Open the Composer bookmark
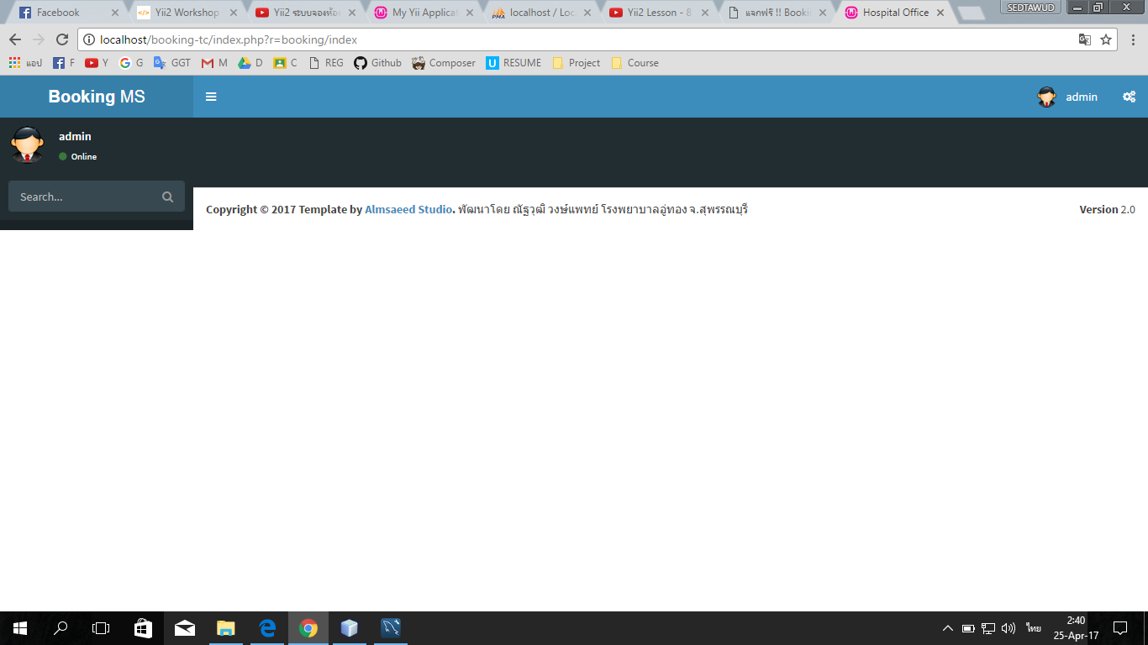 tap(444, 63)
